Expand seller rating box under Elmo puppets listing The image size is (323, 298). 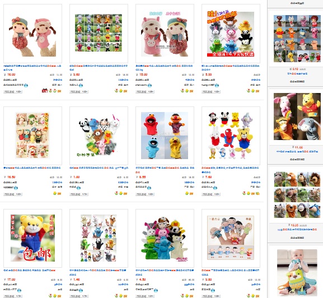[145, 194]
